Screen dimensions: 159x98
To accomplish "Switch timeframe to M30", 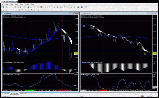I will click(46, 10).
